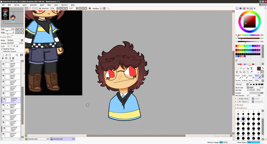Choose the AirBrush tool

(245, 80)
